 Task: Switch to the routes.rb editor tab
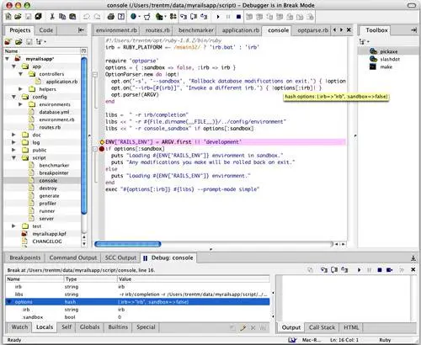point(157,30)
